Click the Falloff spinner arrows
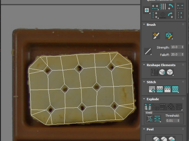 [x=183, y=54]
